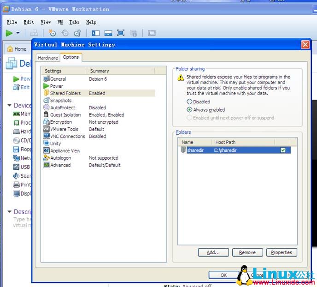The height and width of the screenshot is (287, 317).
Task: Open the snapshot manager toolbar icon
Action: [x=77, y=33]
